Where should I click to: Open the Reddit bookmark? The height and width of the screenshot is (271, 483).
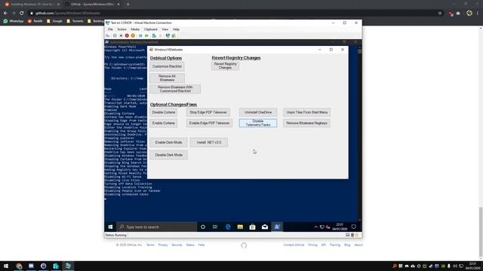pos(35,21)
